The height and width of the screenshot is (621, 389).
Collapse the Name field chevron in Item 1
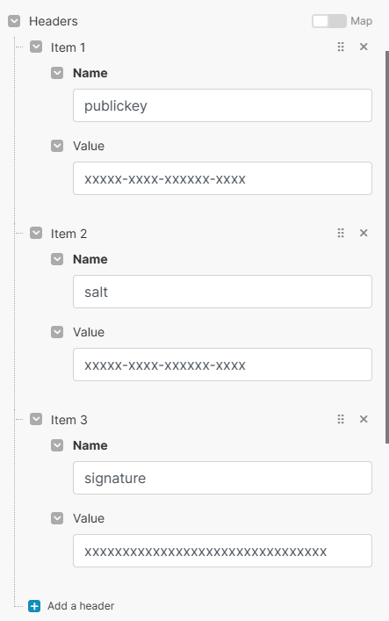(x=57, y=73)
